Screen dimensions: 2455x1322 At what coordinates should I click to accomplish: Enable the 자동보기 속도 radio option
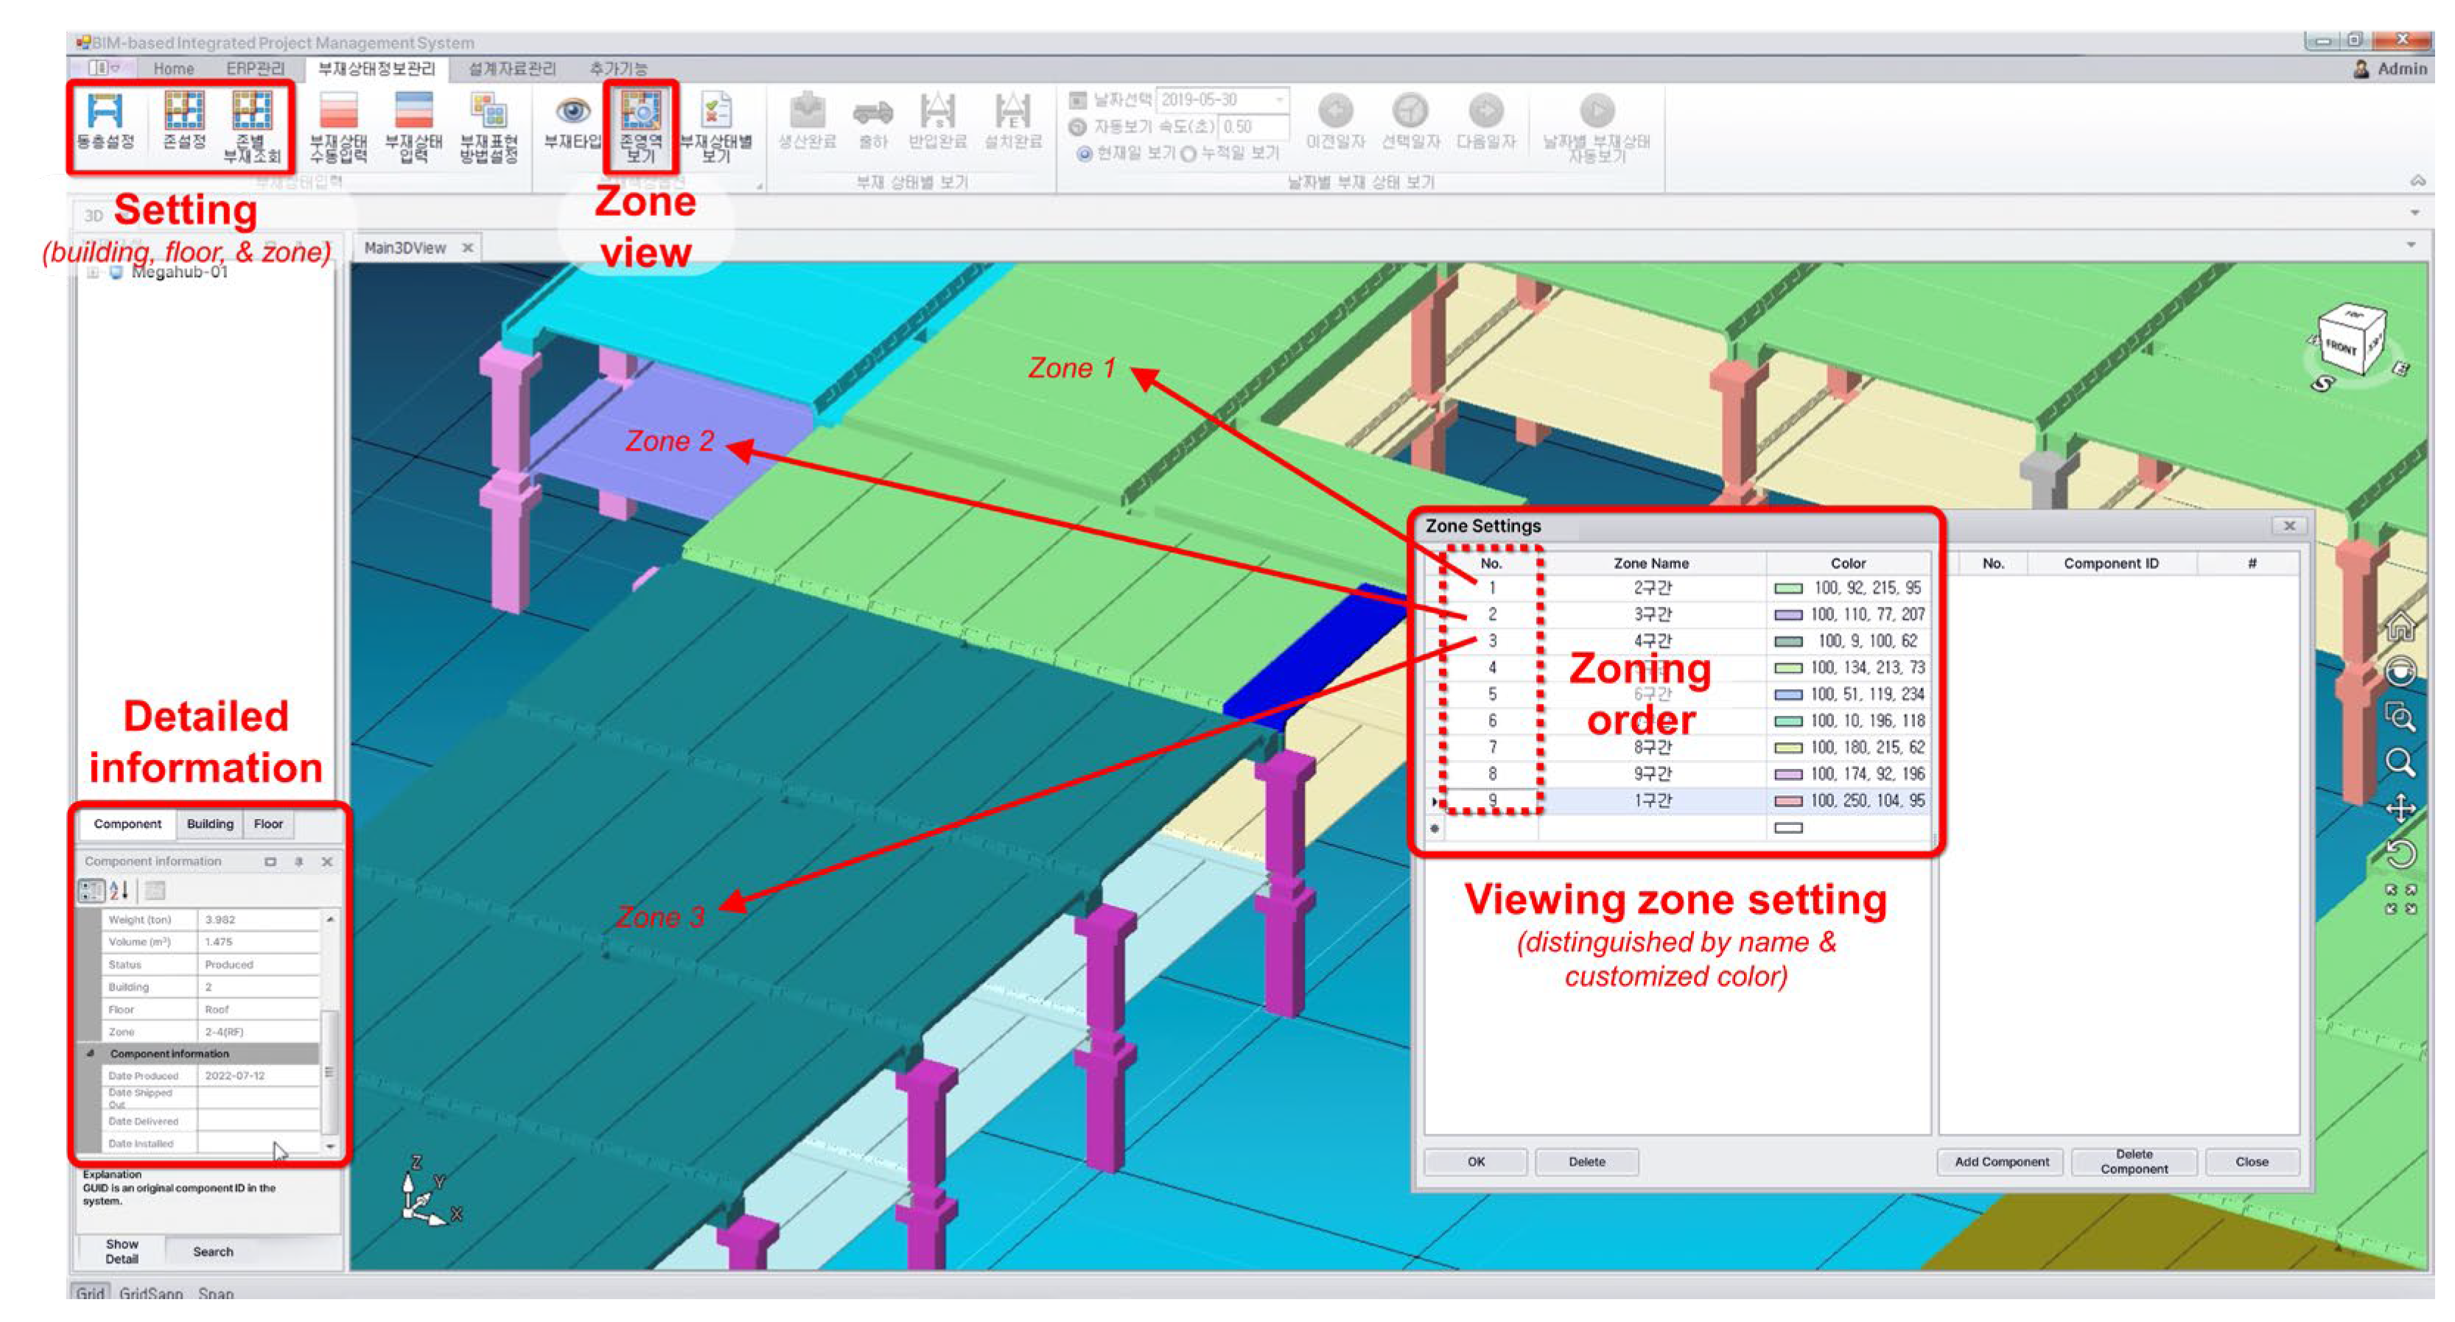coord(1077,127)
